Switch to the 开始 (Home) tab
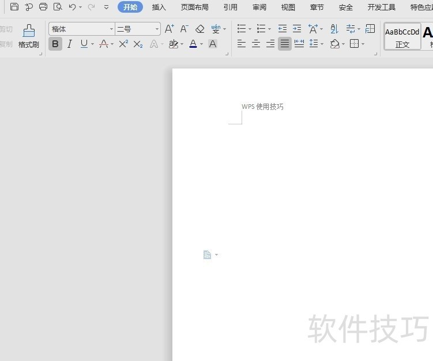This screenshot has height=361, width=433. (x=130, y=7)
